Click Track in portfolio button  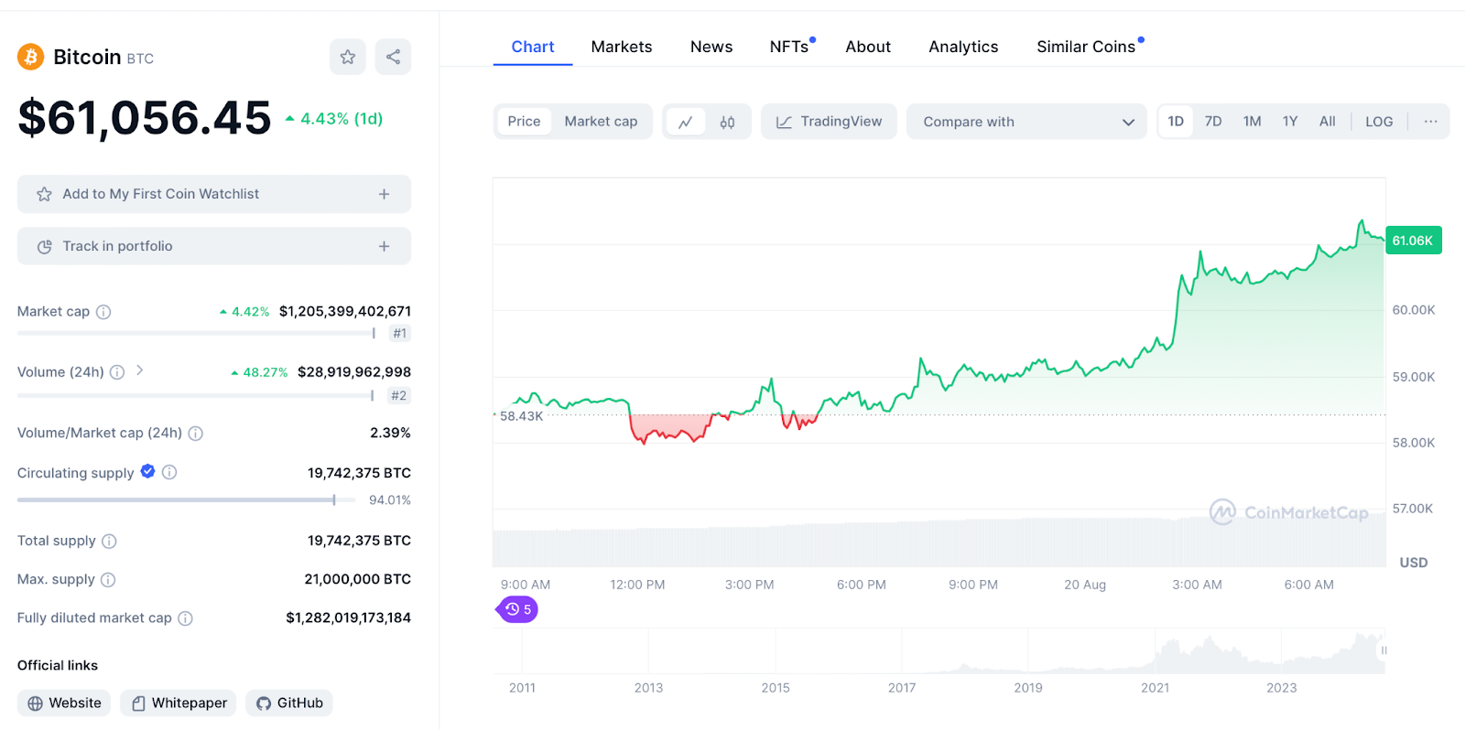214,246
